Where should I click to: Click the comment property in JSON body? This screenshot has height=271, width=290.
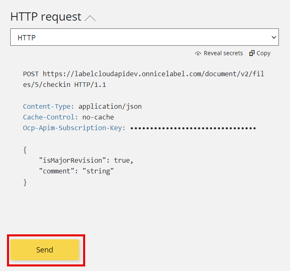[55, 171]
